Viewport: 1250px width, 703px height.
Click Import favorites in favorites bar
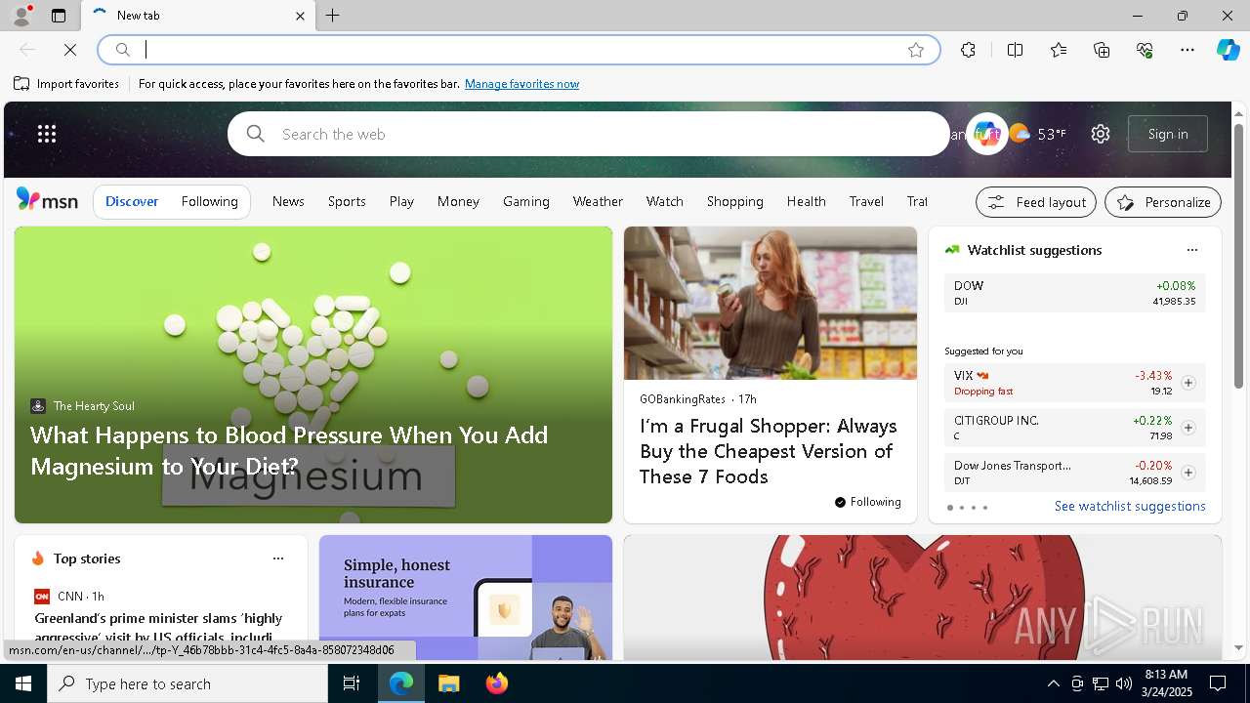[66, 84]
